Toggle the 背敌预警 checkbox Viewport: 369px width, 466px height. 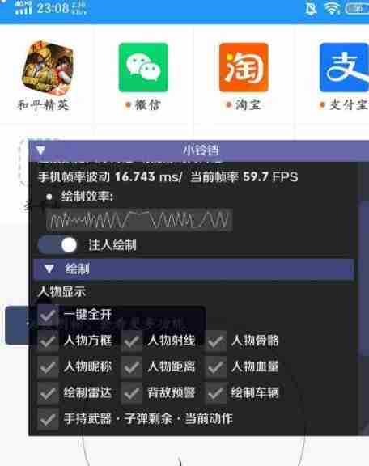132,393
